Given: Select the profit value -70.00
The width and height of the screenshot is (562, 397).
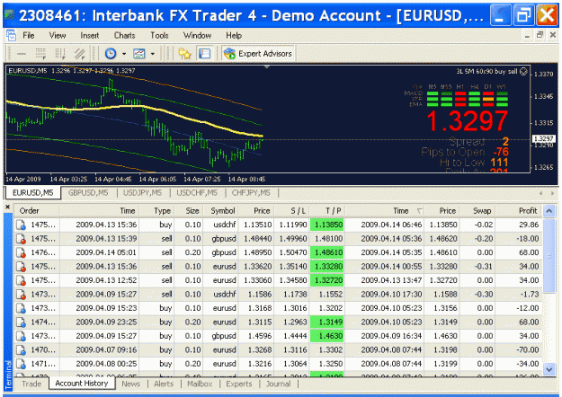Looking at the screenshot, I should point(528,350).
